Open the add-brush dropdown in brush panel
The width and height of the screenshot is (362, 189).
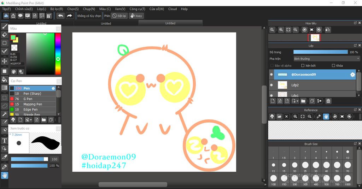(x=29, y=119)
